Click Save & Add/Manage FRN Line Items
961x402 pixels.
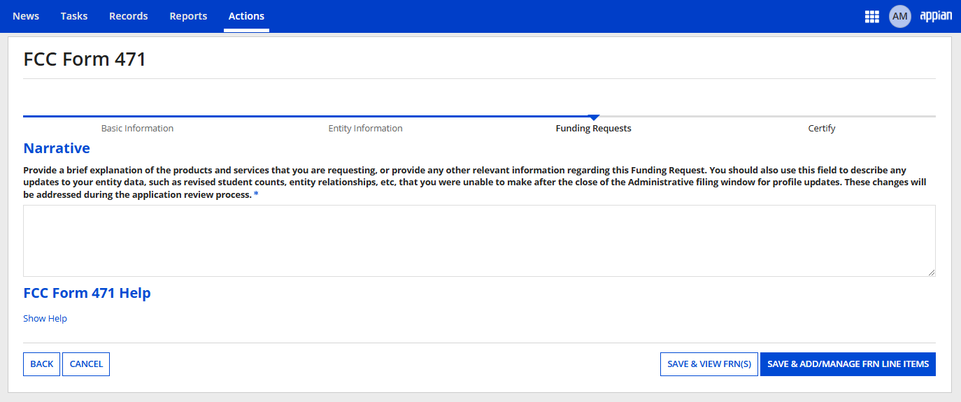pyautogui.click(x=848, y=364)
